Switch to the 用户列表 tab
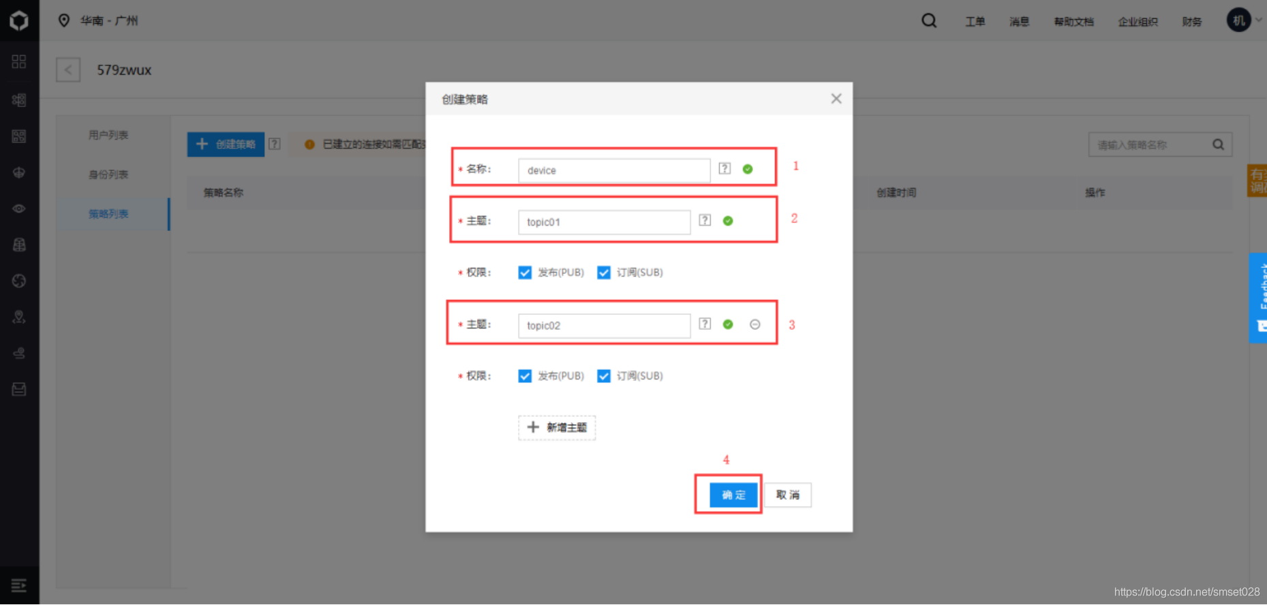 pyautogui.click(x=108, y=135)
